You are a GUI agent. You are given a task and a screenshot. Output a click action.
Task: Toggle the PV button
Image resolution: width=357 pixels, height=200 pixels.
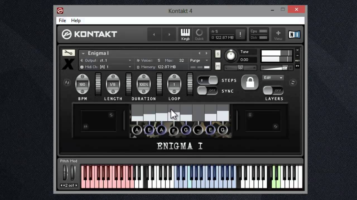[297, 66]
